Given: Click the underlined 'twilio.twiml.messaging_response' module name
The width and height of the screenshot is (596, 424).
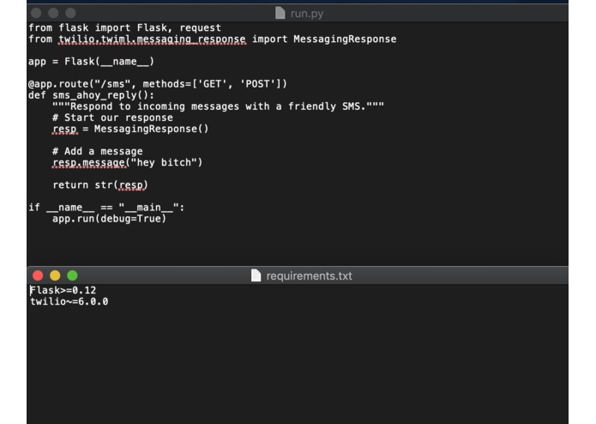Looking at the screenshot, I should tap(152, 39).
